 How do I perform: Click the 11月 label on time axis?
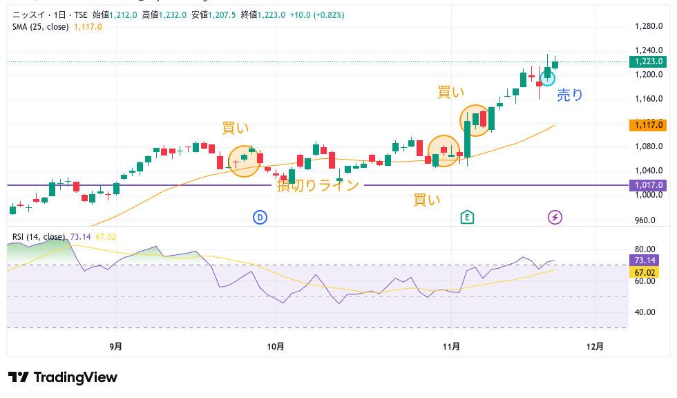point(450,345)
